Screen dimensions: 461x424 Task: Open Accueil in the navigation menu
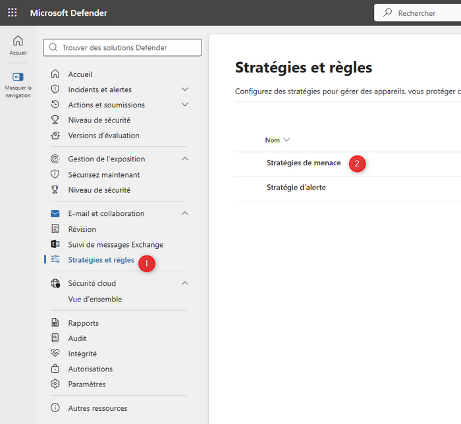[80, 74]
